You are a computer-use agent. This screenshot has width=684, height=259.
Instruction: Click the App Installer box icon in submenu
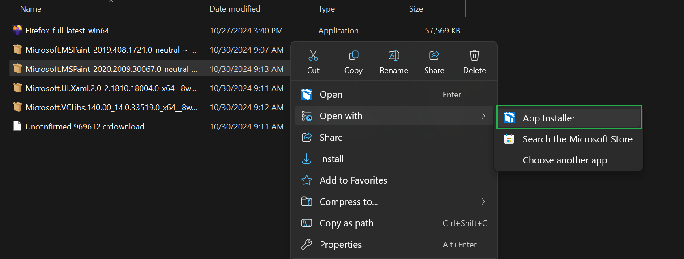pyautogui.click(x=509, y=118)
